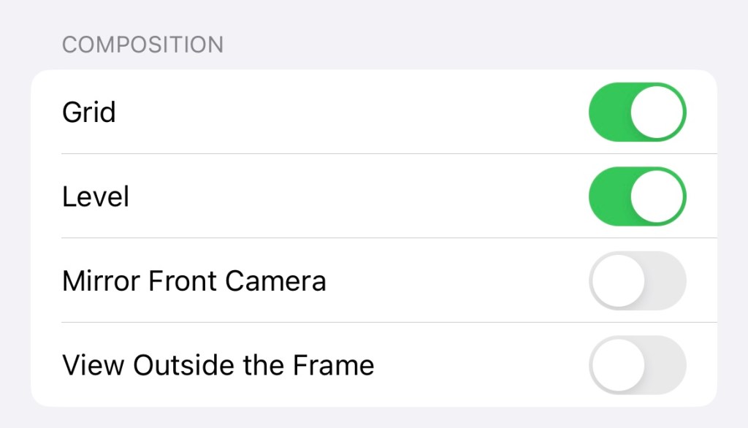Disable the Level toggle
Image resolution: width=748 pixels, height=428 pixels.
coord(637,196)
